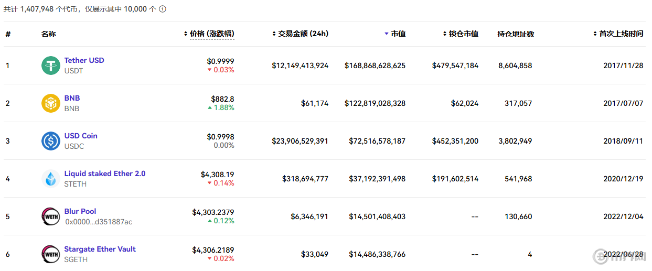The width and height of the screenshot is (652, 271).
Task: Open the Tether USD token link
Action: tap(84, 60)
